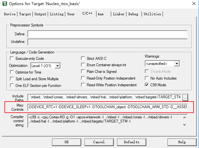Click the compiler string scroll down arrow
Screen dimensions: 199x148
point(185,125)
